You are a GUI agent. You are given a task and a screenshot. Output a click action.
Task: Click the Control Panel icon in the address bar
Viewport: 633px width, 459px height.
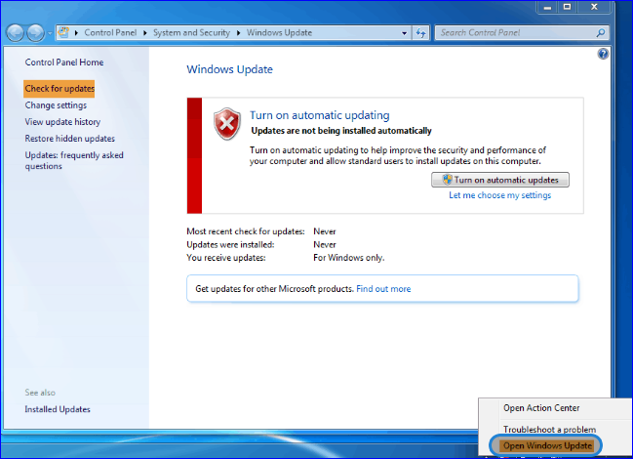[x=63, y=32]
